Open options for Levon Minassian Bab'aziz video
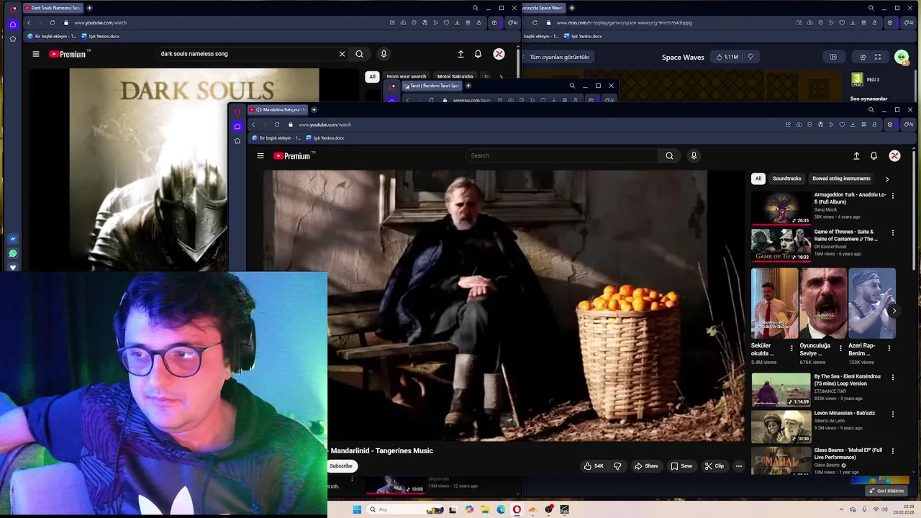The width and height of the screenshot is (921, 518). (893, 414)
